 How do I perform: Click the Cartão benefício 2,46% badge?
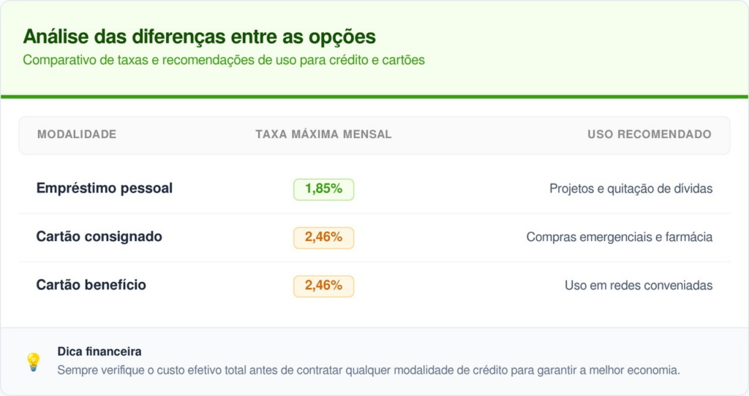[323, 286]
